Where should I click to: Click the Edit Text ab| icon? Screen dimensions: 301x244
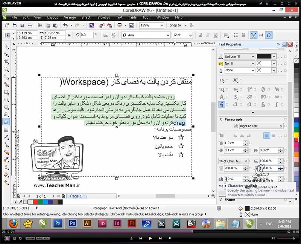click(x=261, y=35)
